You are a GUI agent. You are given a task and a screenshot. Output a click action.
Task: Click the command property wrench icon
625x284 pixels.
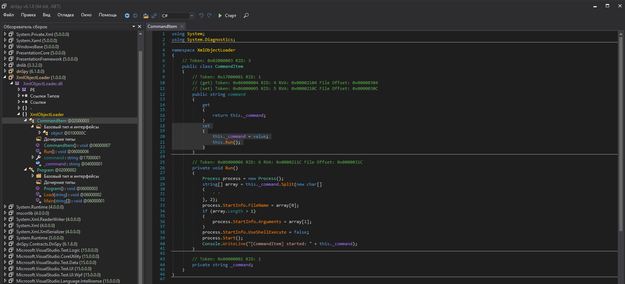pos(39,157)
